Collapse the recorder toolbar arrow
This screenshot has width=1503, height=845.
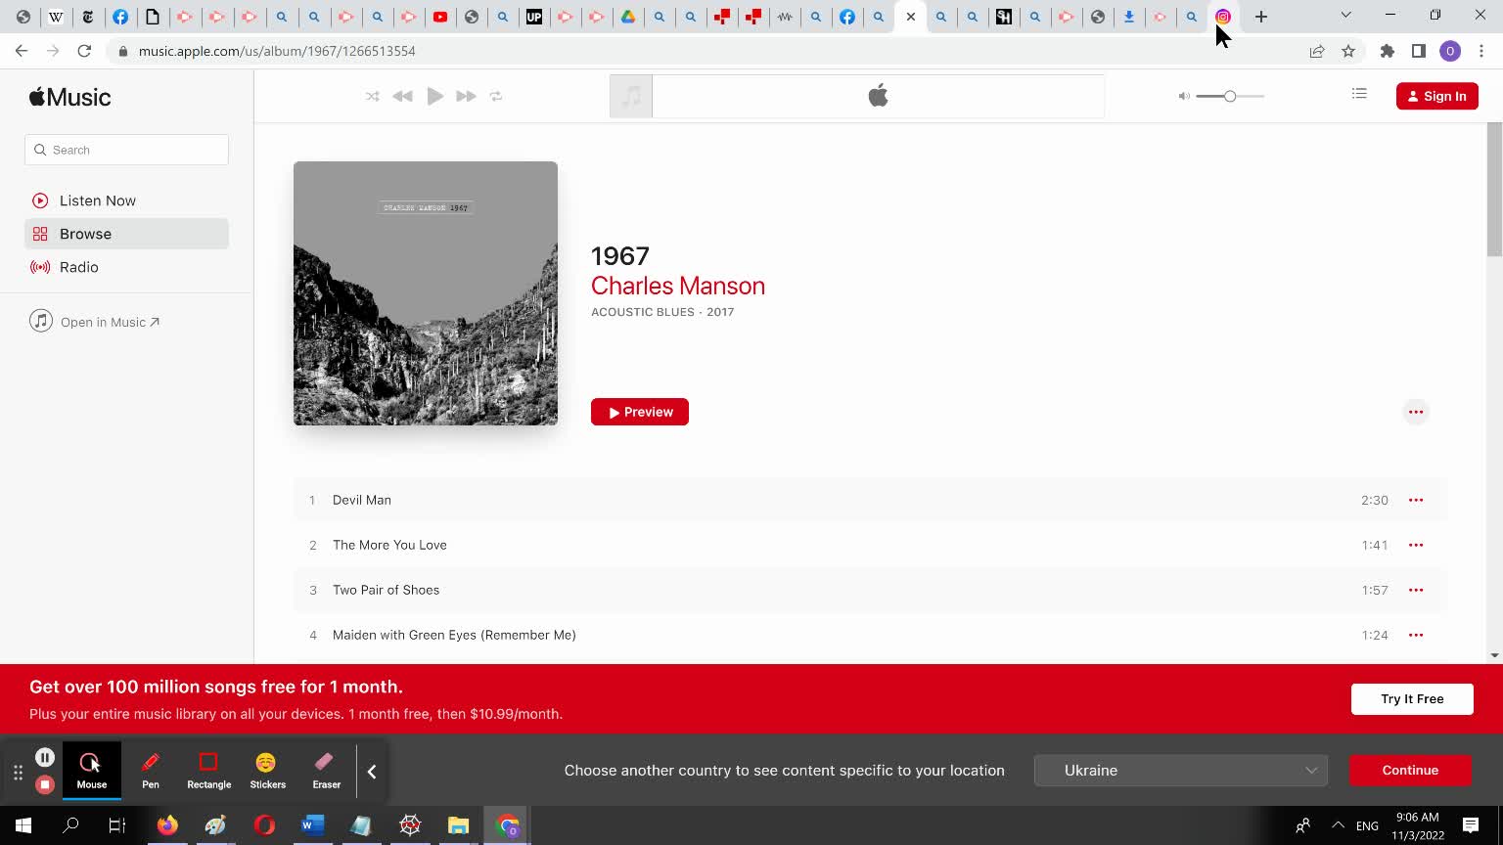[372, 772]
